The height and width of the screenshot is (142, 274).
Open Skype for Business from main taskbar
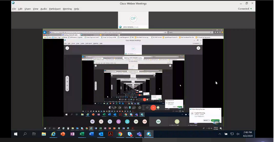(x=130, y=134)
